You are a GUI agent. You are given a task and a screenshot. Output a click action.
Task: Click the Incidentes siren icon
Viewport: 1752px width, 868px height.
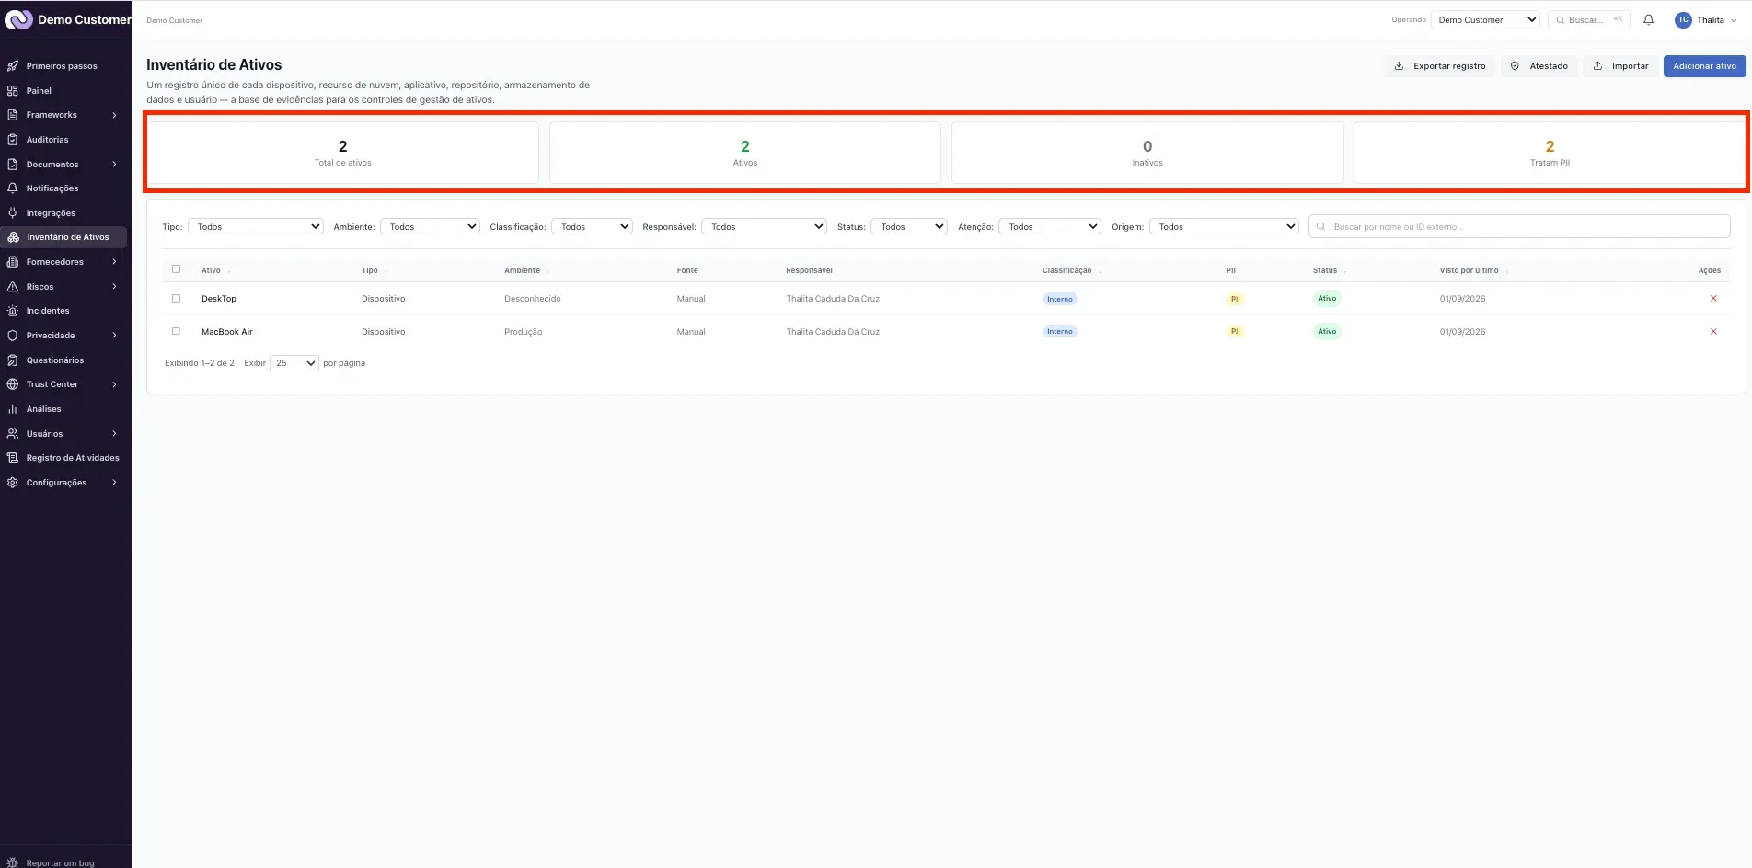point(13,311)
